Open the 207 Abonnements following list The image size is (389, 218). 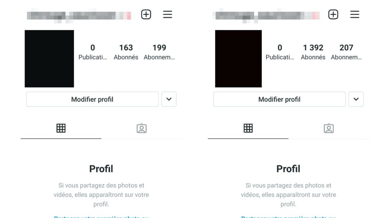click(x=346, y=52)
